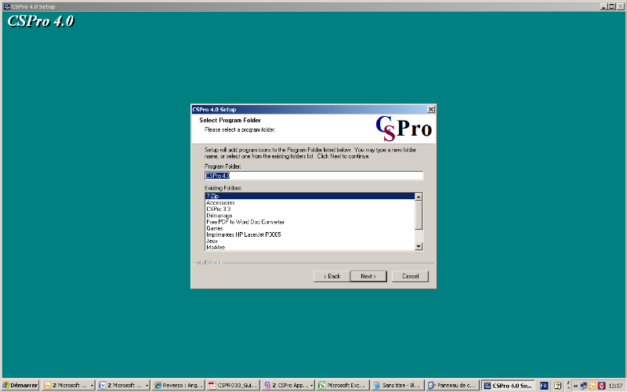Switch to Reverso browser taskbar window
This screenshot has width=627, height=392.
(179, 385)
